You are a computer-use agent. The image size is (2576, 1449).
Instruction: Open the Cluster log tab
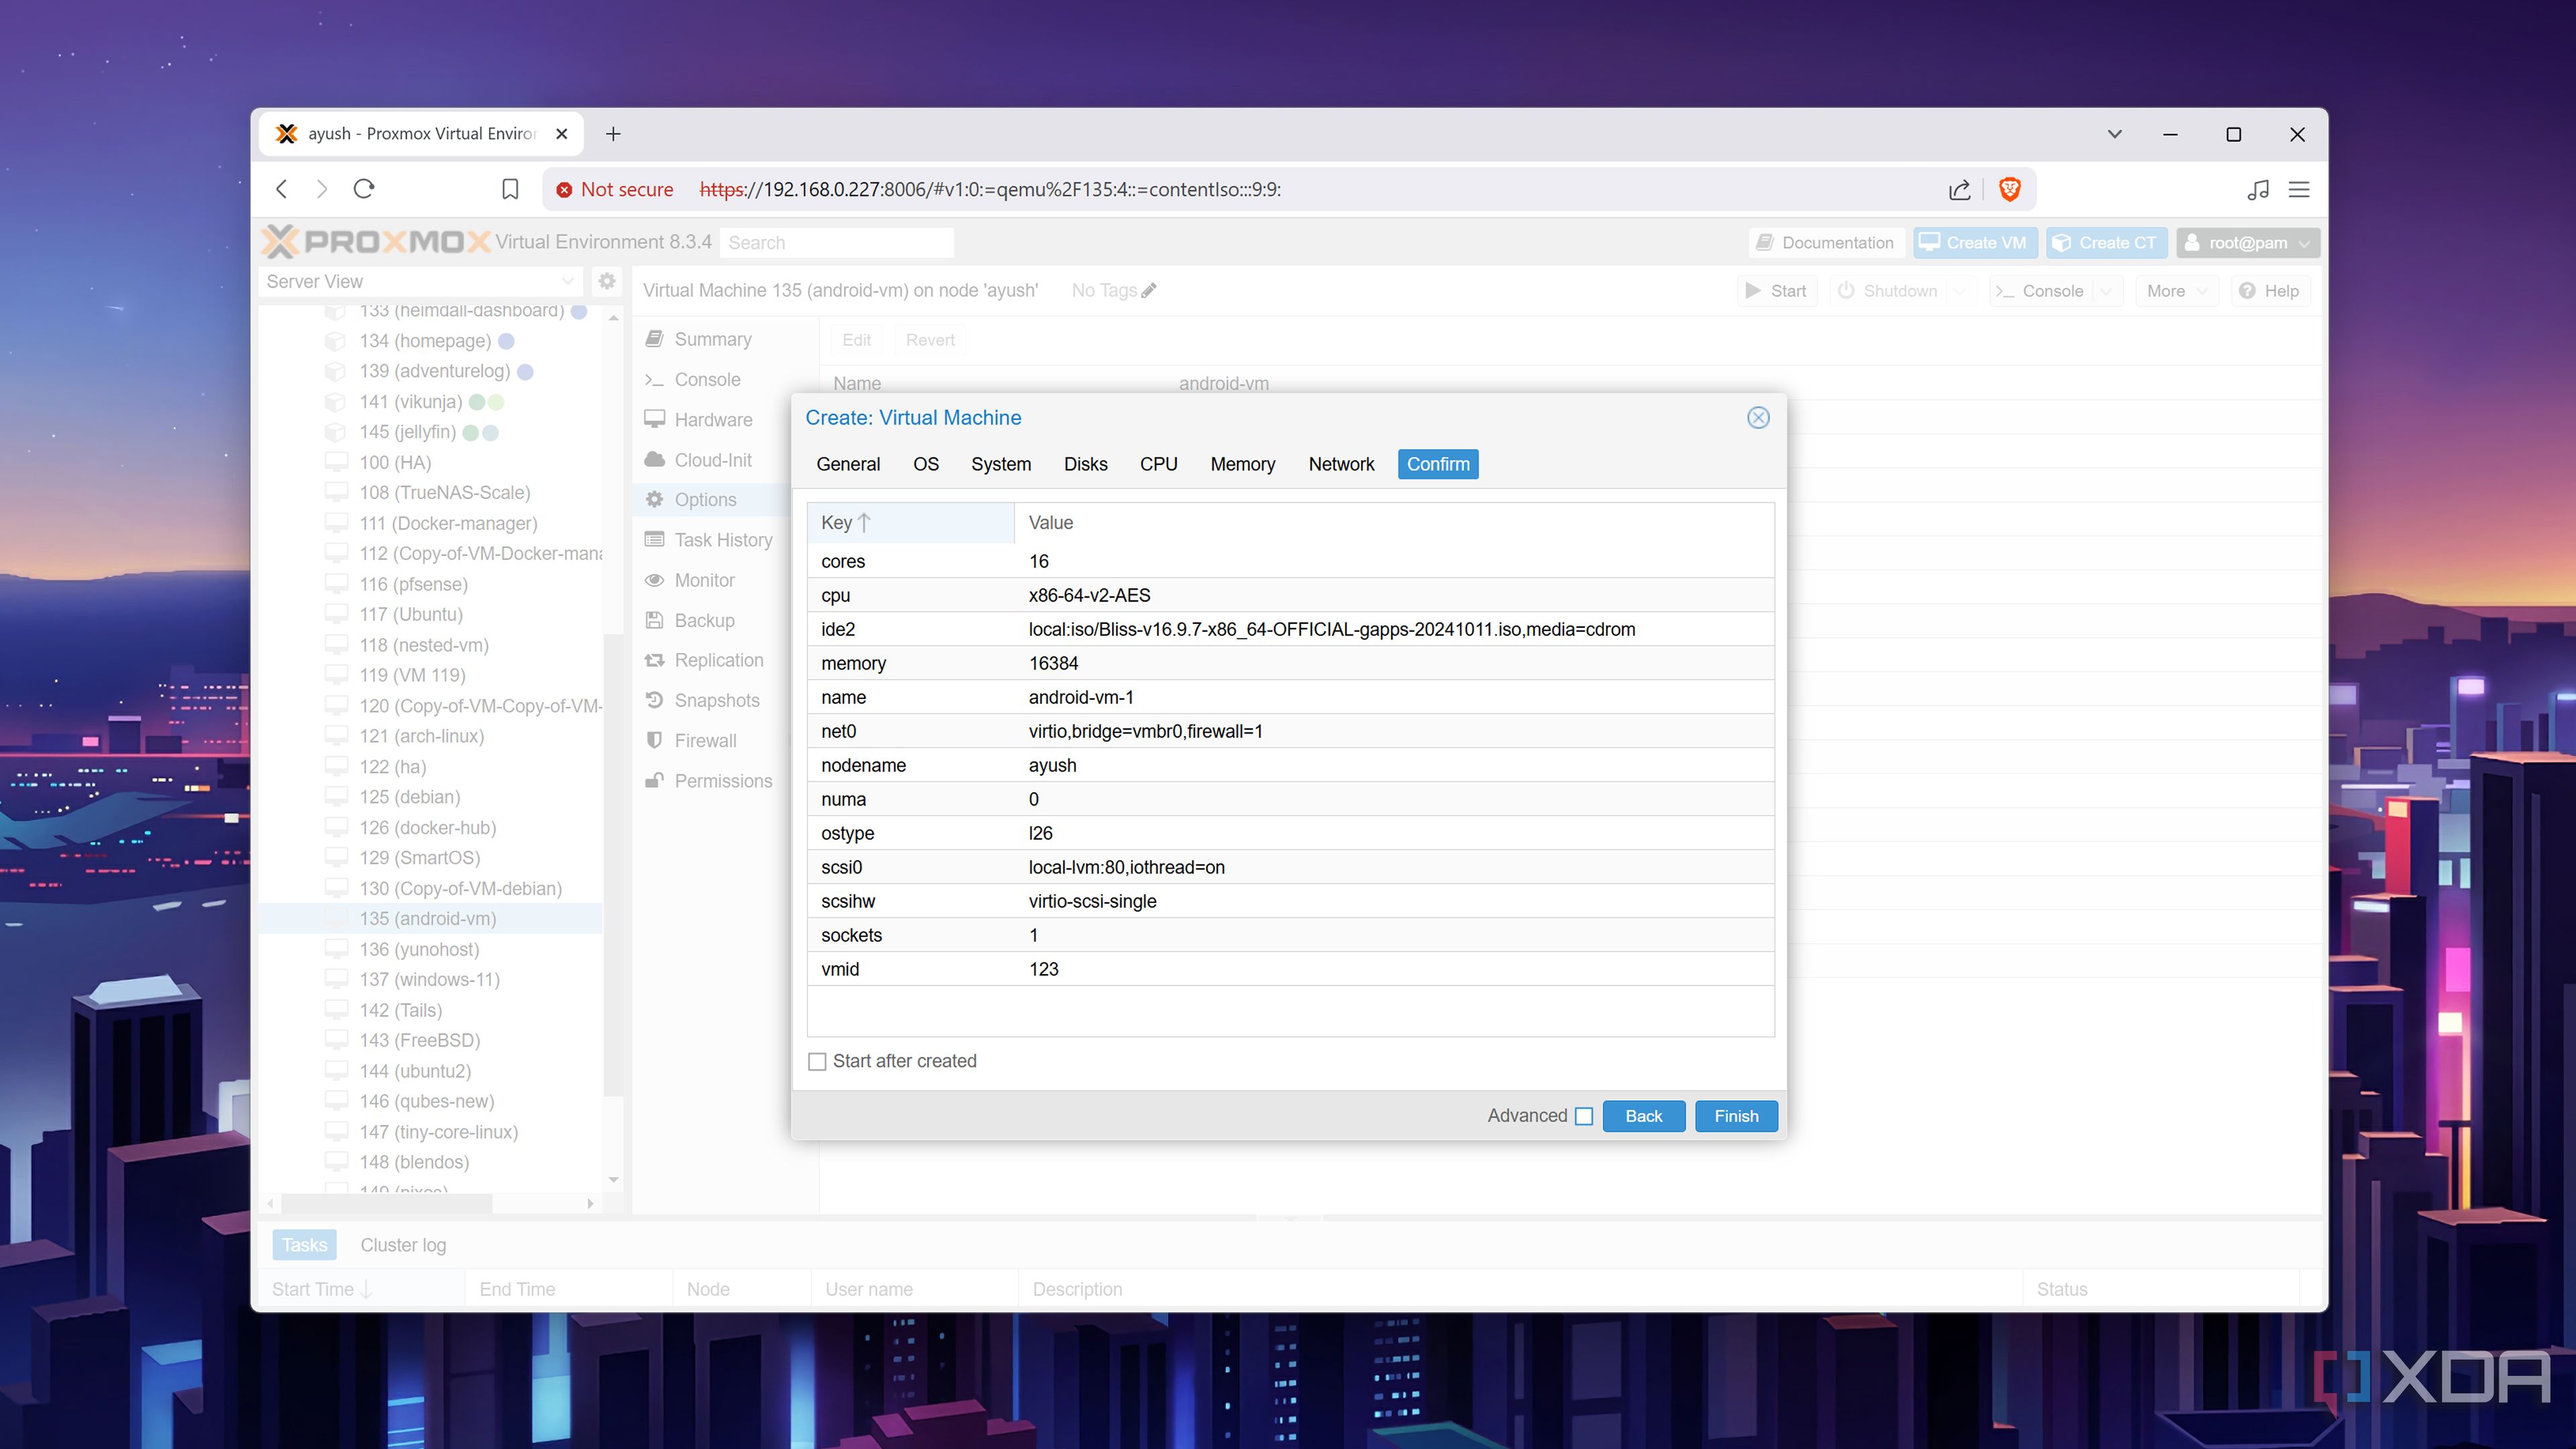point(403,1245)
